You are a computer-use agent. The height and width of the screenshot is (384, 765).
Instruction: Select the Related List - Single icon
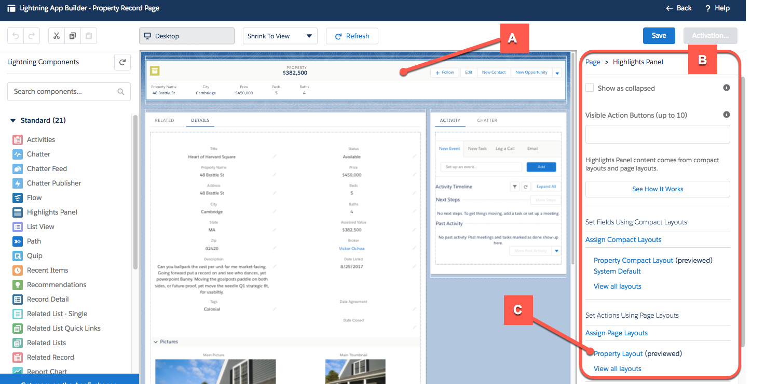(18, 314)
